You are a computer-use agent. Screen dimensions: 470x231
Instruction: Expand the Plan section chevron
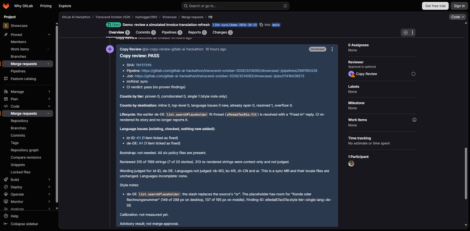pos(49,99)
